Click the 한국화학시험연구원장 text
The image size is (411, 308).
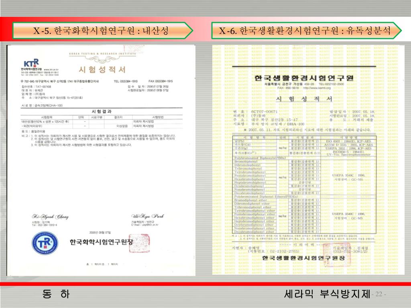click(101, 242)
